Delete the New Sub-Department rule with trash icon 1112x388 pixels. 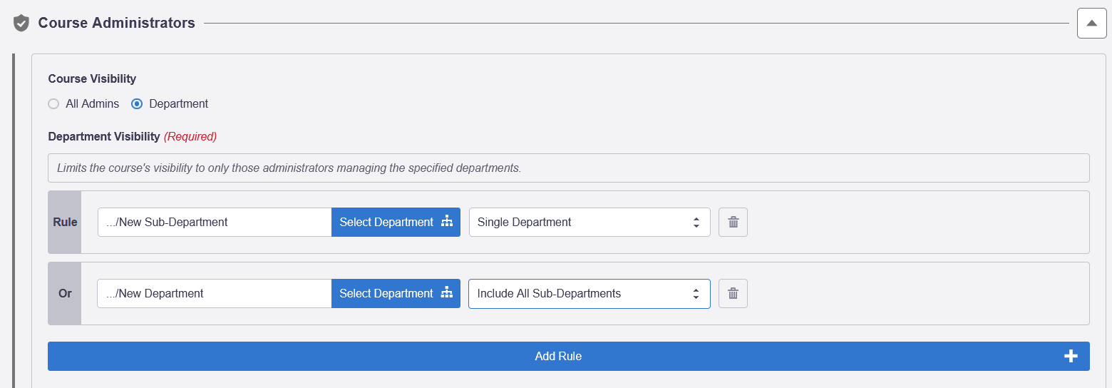point(733,223)
